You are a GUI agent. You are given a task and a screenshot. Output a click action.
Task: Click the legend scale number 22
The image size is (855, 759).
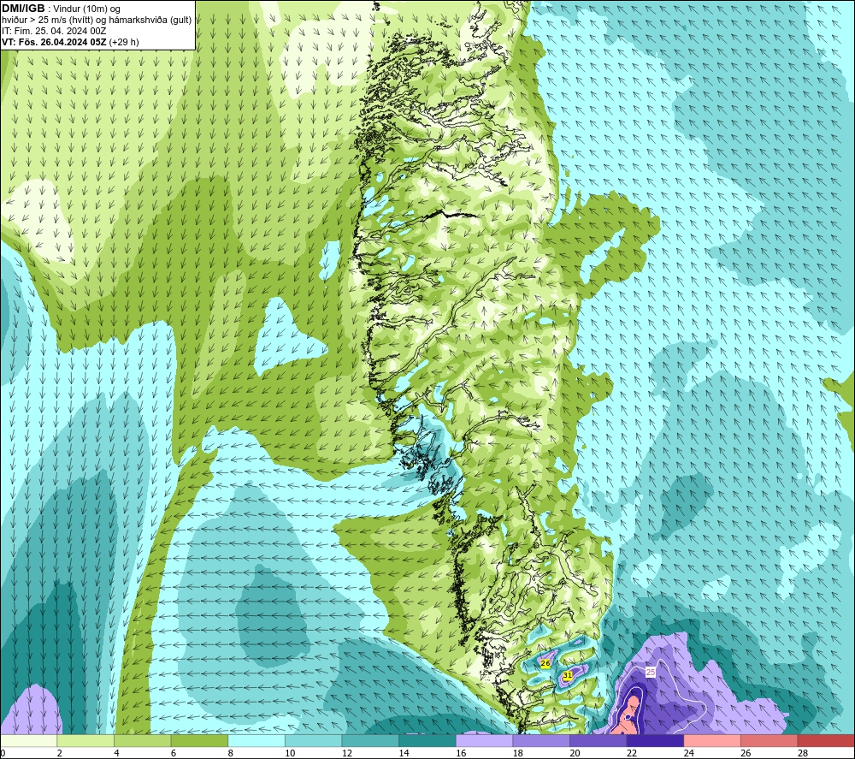point(632,753)
